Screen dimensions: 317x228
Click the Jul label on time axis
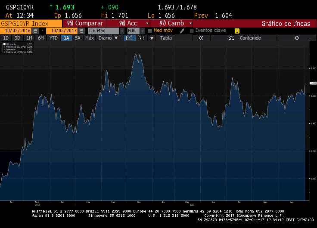point(239,202)
